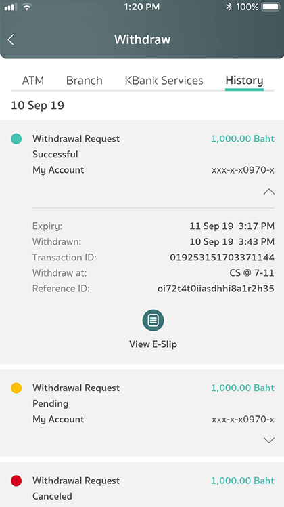The image size is (284, 507).
Task: Tap the Withdraw page title
Action: pyautogui.click(x=142, y=39)
